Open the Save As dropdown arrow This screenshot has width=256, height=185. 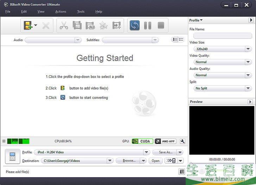pos(180,152)
